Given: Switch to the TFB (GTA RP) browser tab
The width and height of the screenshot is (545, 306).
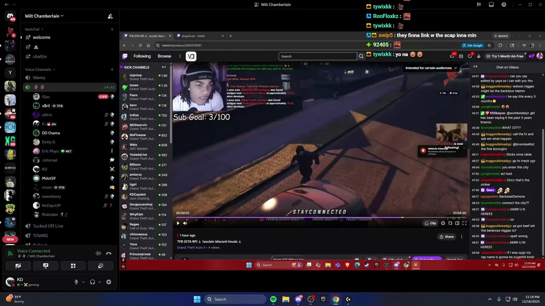Looking at the screenshot, I should [147, 36].
